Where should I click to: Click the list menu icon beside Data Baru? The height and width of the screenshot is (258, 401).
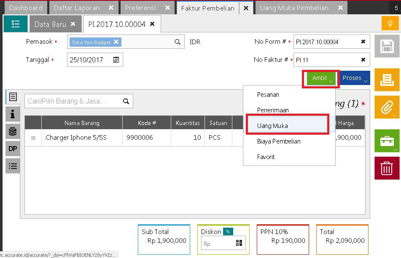[x=15, y=24]
